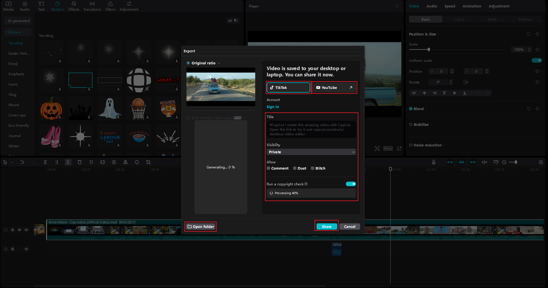The image size is (548, 288).
Task: Expand the Blend section arrow
Action: 426,109
